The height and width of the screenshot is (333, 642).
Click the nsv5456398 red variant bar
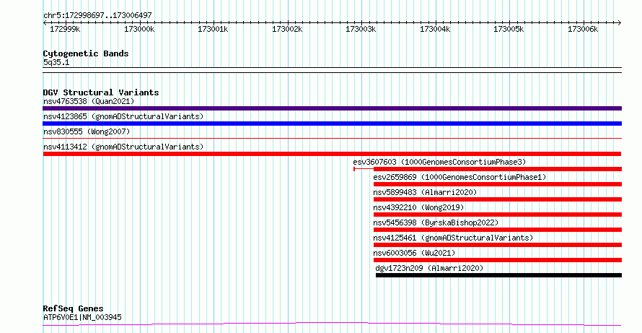point(498,230)
